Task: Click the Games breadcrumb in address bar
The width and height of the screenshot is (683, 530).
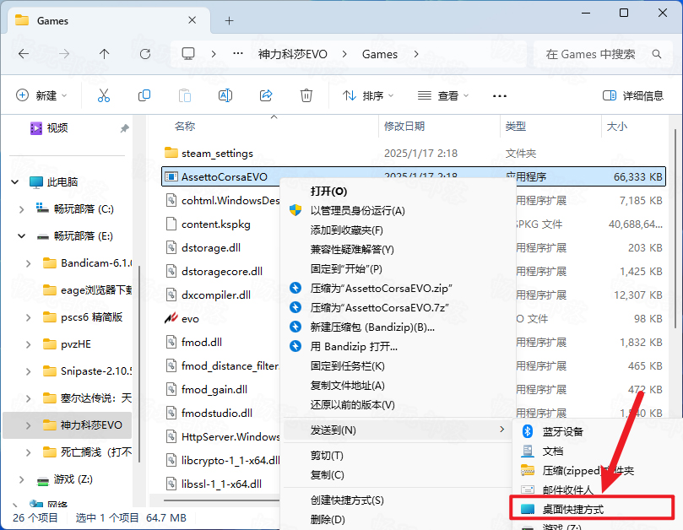Action: (380, 54)
